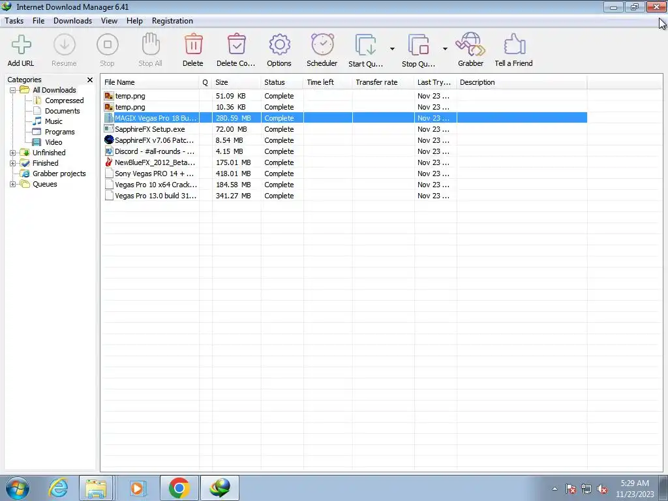Viewport: 668px width, 501px height.
Task: Select the Video category
Action: coord(53,142)
